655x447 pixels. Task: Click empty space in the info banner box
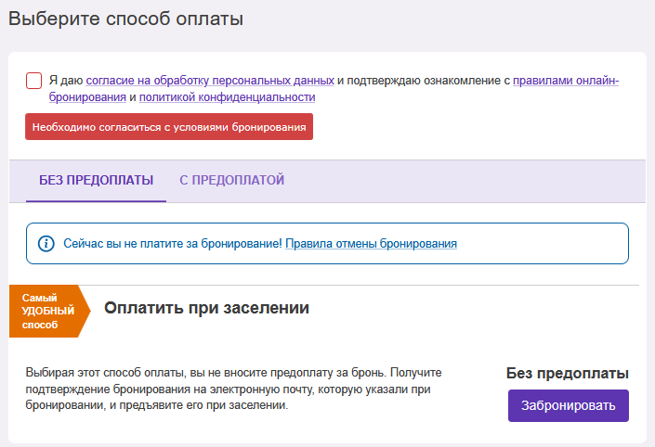pyautogui.click(x=544, y=244)
